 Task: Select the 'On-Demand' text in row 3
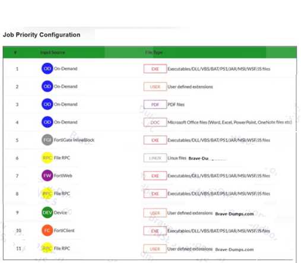pos(66,104)
